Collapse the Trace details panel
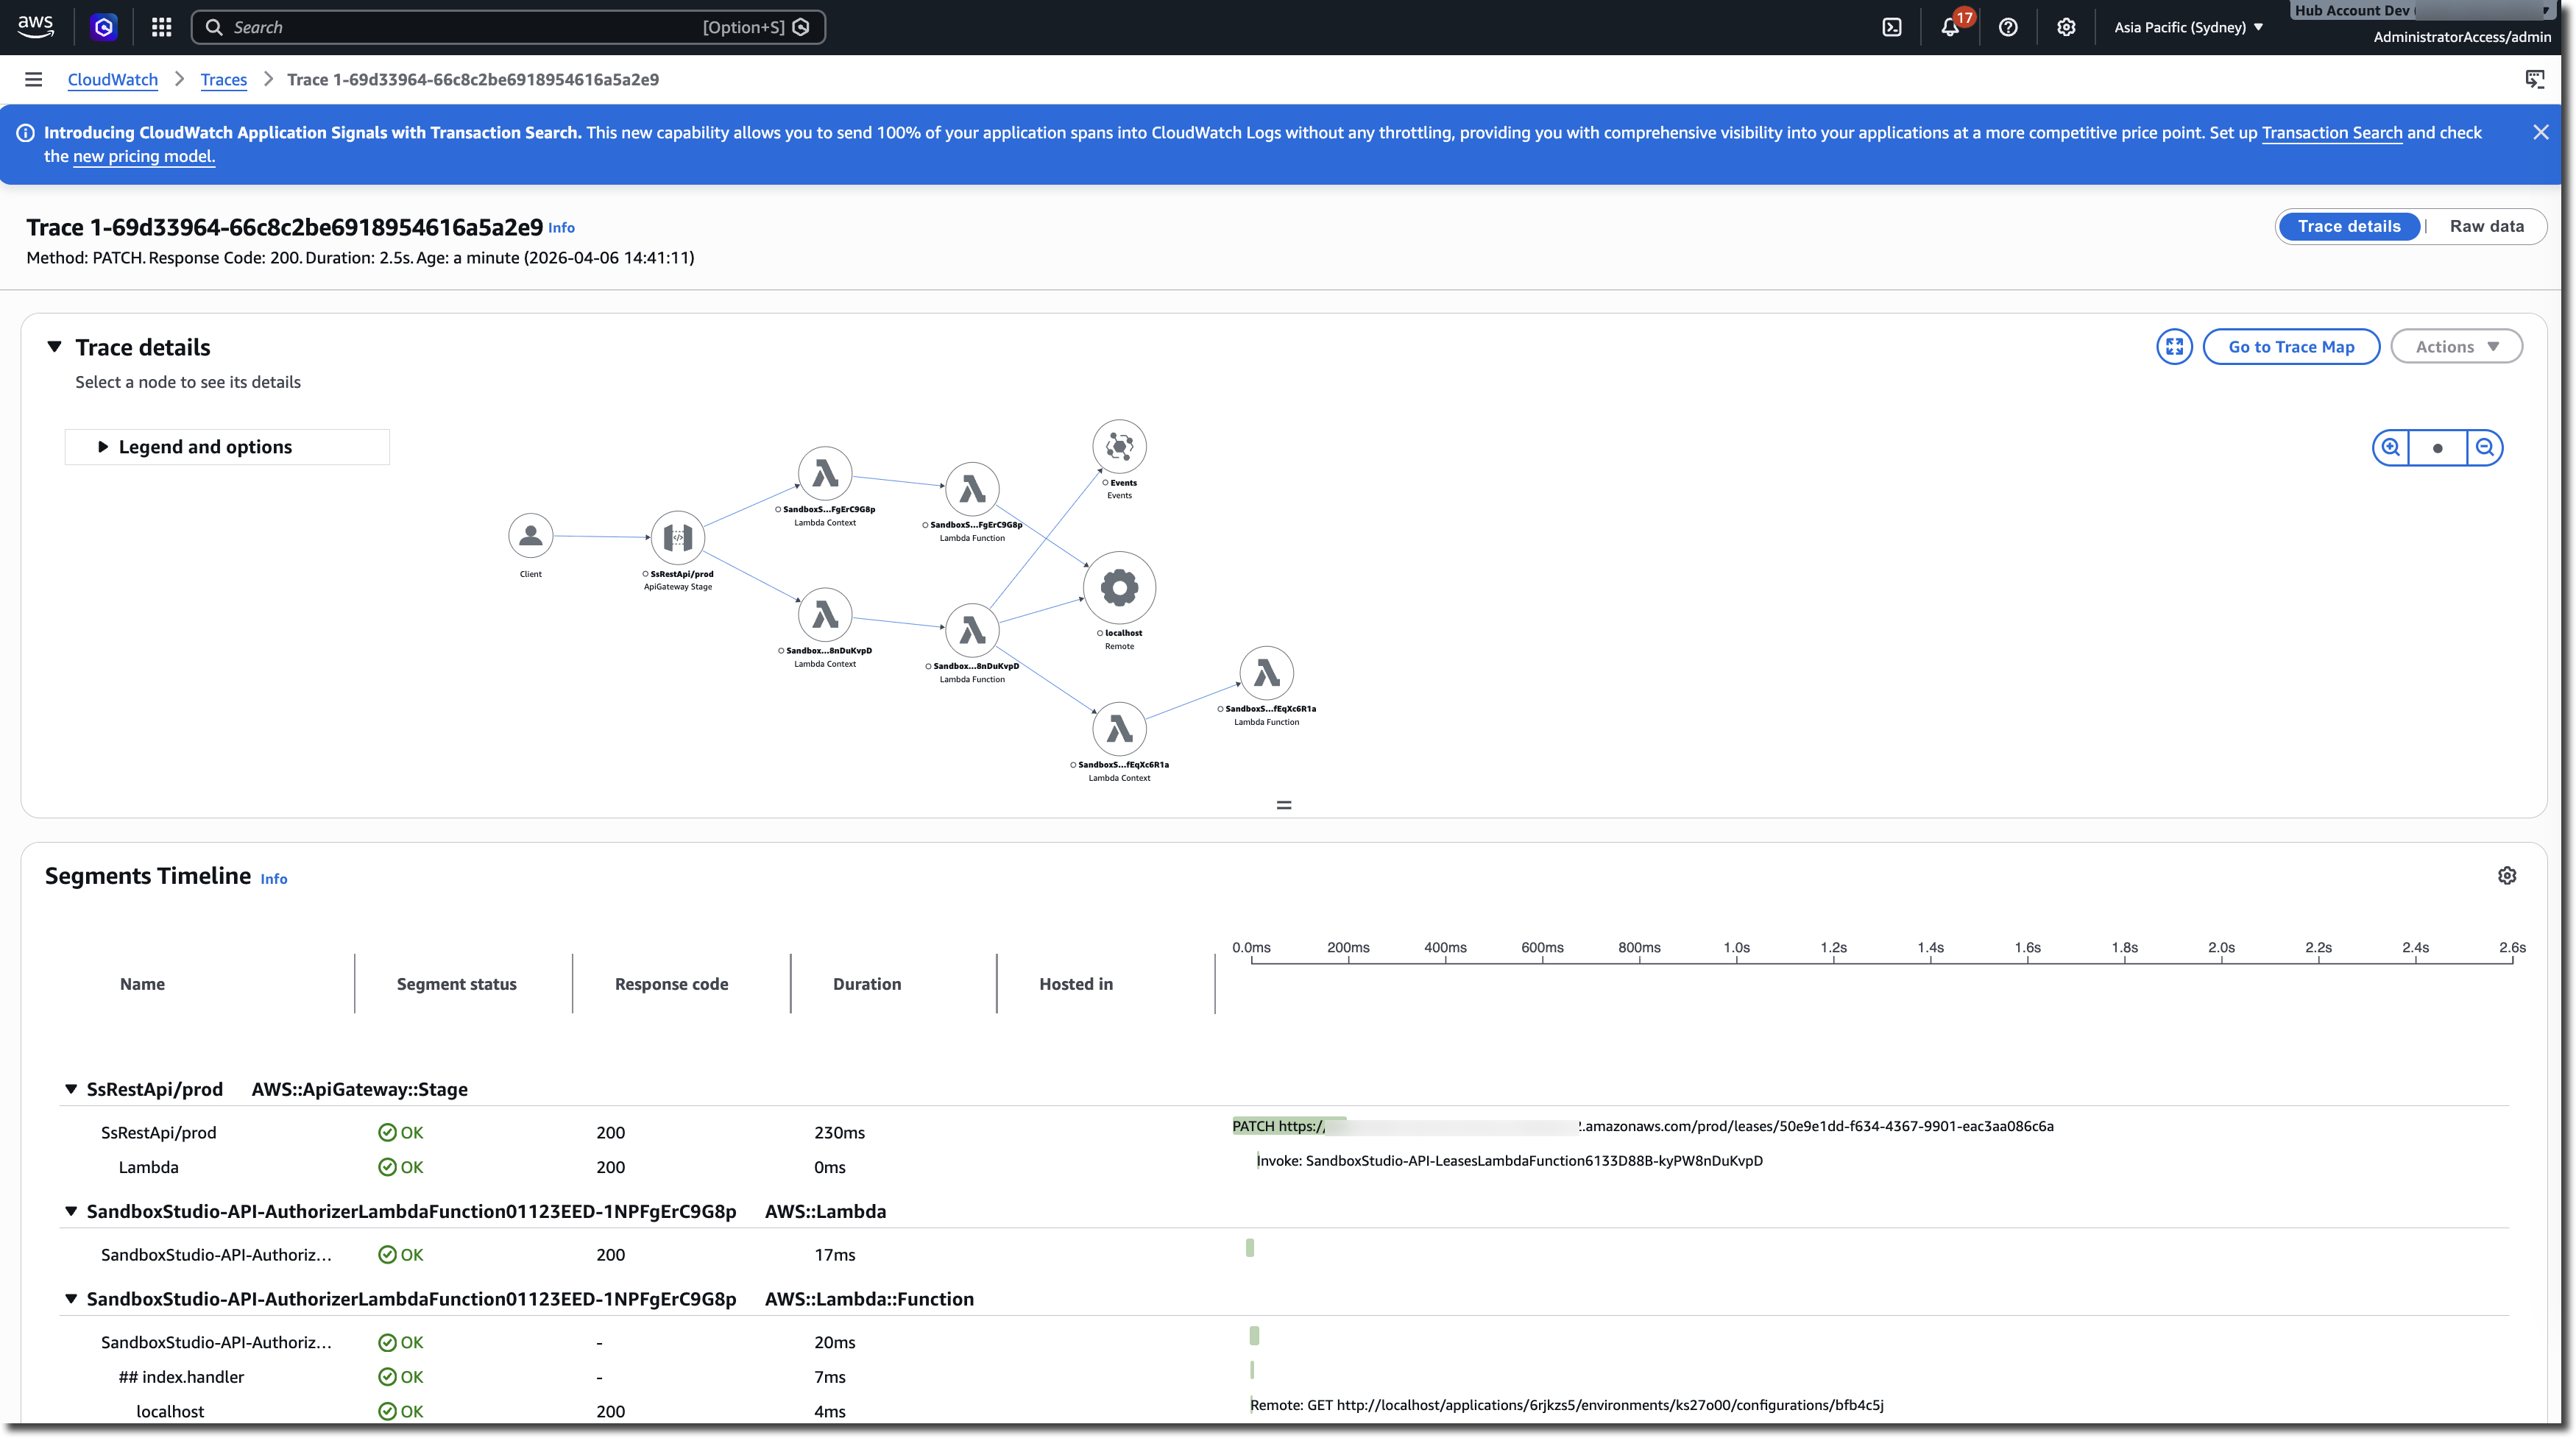This screenshot has height=1438, width=2576. 55,347
